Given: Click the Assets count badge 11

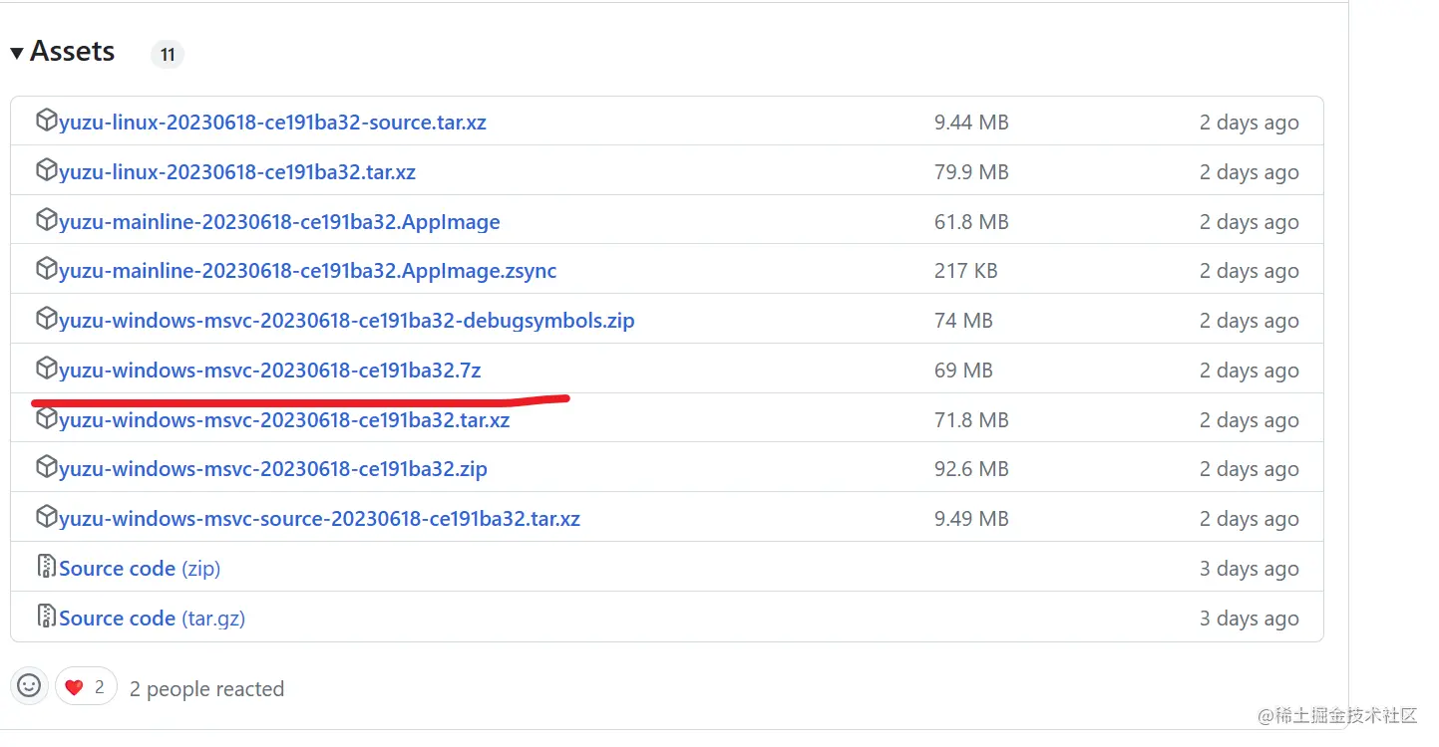Looking at the screenshot, I should [x=168, y=55].
